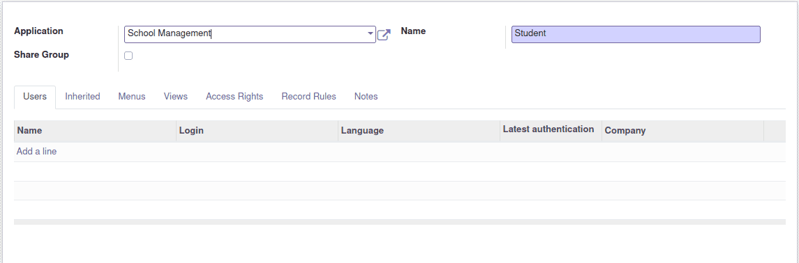Open the Inherited tab
Image resolution: width=799 pixels, height=263 pixels.
pyautogui.click(x=82, y=97)
